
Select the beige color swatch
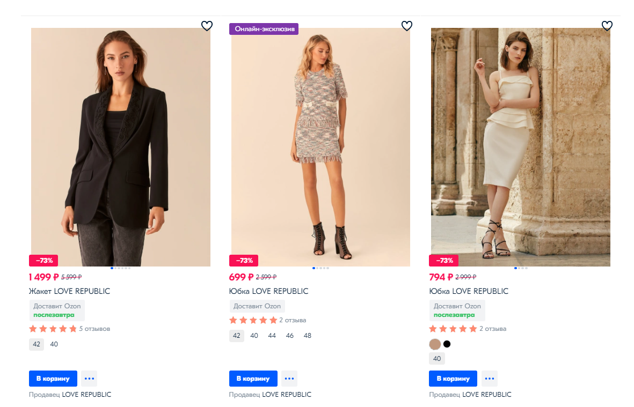coord(435,344)
